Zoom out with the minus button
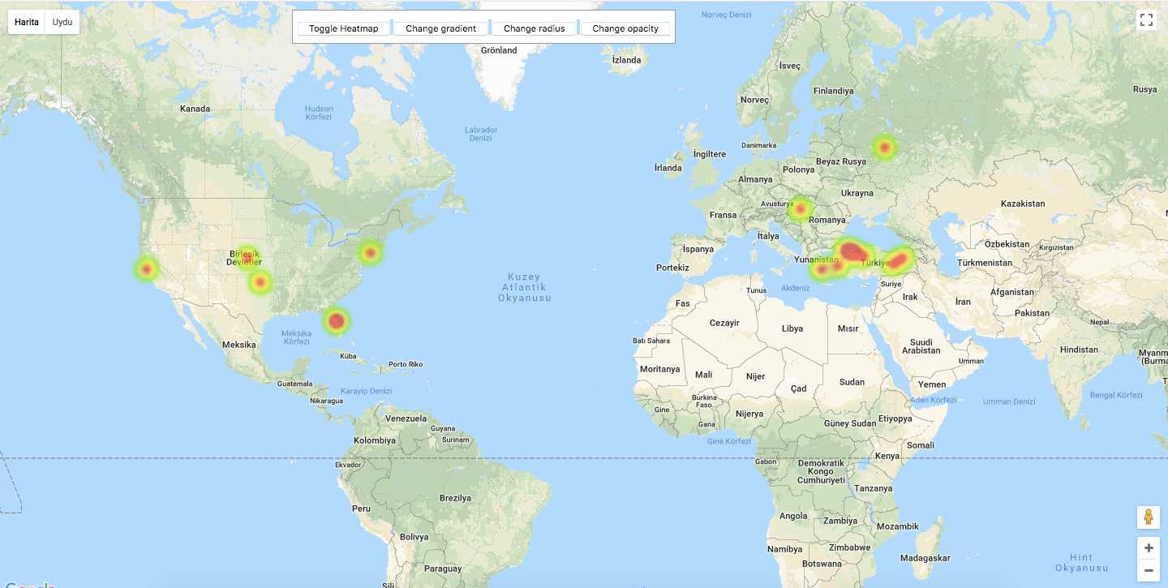The image size is (1168, 588). point(1148,571)
